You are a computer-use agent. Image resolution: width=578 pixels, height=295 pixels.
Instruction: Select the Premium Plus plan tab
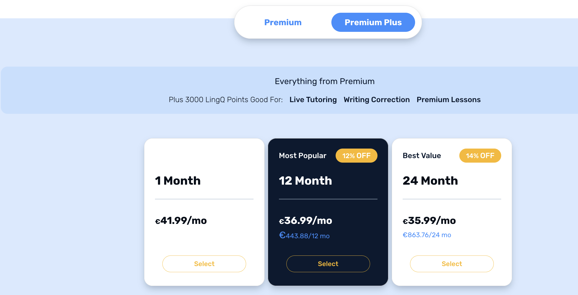pyautogui.click(x=373, y=23)
